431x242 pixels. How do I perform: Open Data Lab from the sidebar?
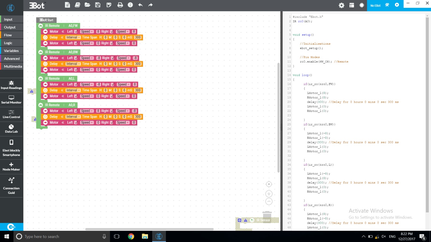coord(11,129)
